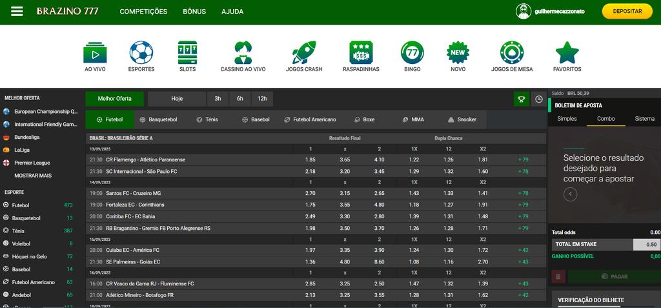Expand +43 markets for Palmeiras match
The image size is (661, 308).
(x=523, y=262)
